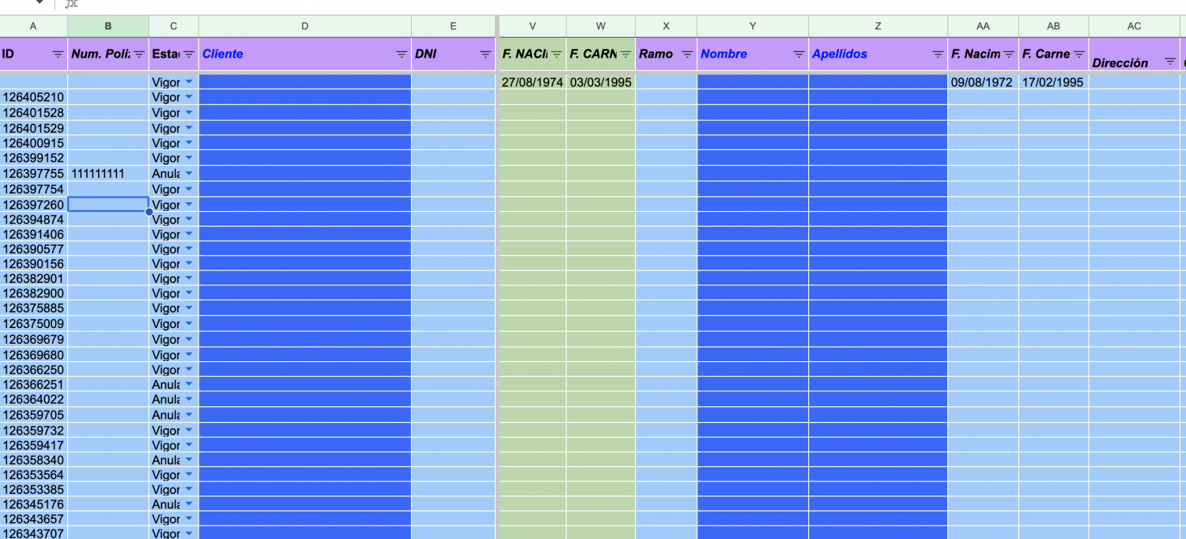Image resolution: width=1186 pixels, height=539 pixels.
Task: Select column AC header
Action: (1135, 26)
